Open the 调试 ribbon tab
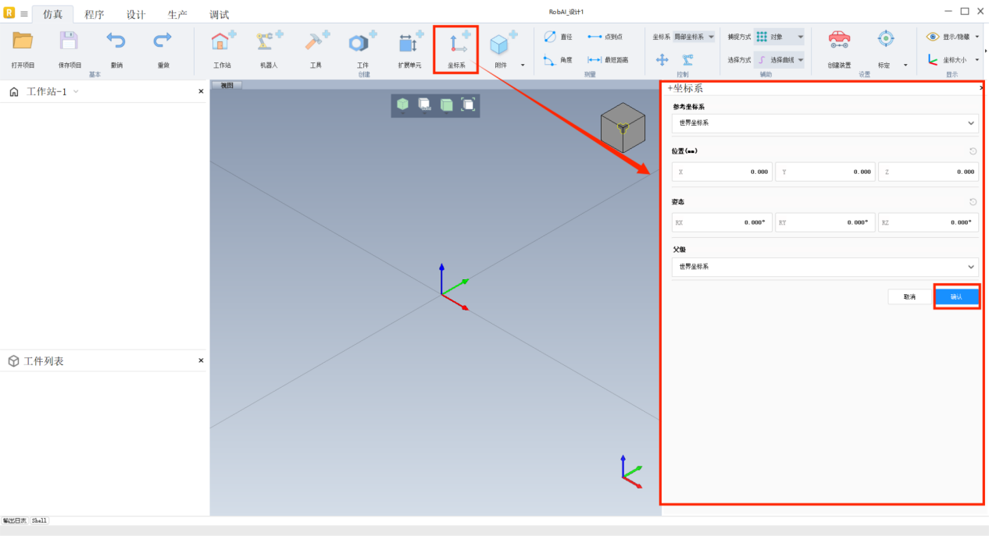The height and width of the screenshot is (536, 989). pyautogui.click(x=220, y=14)
